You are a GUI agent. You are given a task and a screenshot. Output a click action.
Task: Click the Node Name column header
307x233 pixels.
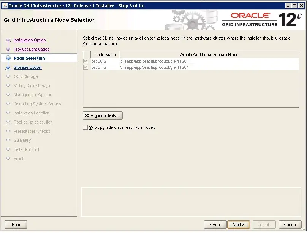click(x=105, y=55)
